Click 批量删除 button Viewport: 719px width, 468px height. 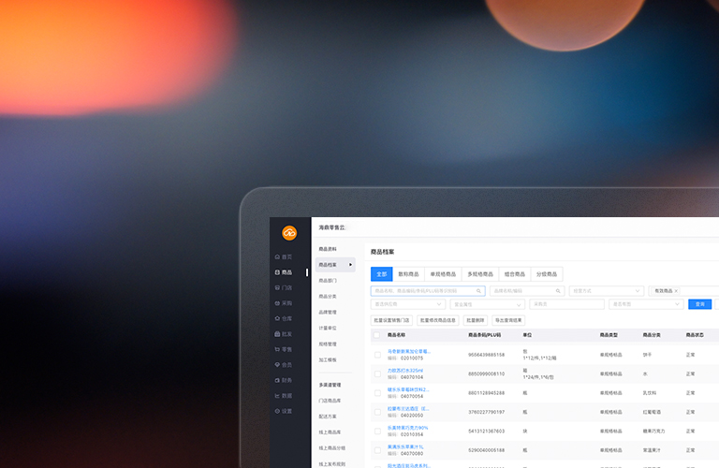[x=475, y=320]
